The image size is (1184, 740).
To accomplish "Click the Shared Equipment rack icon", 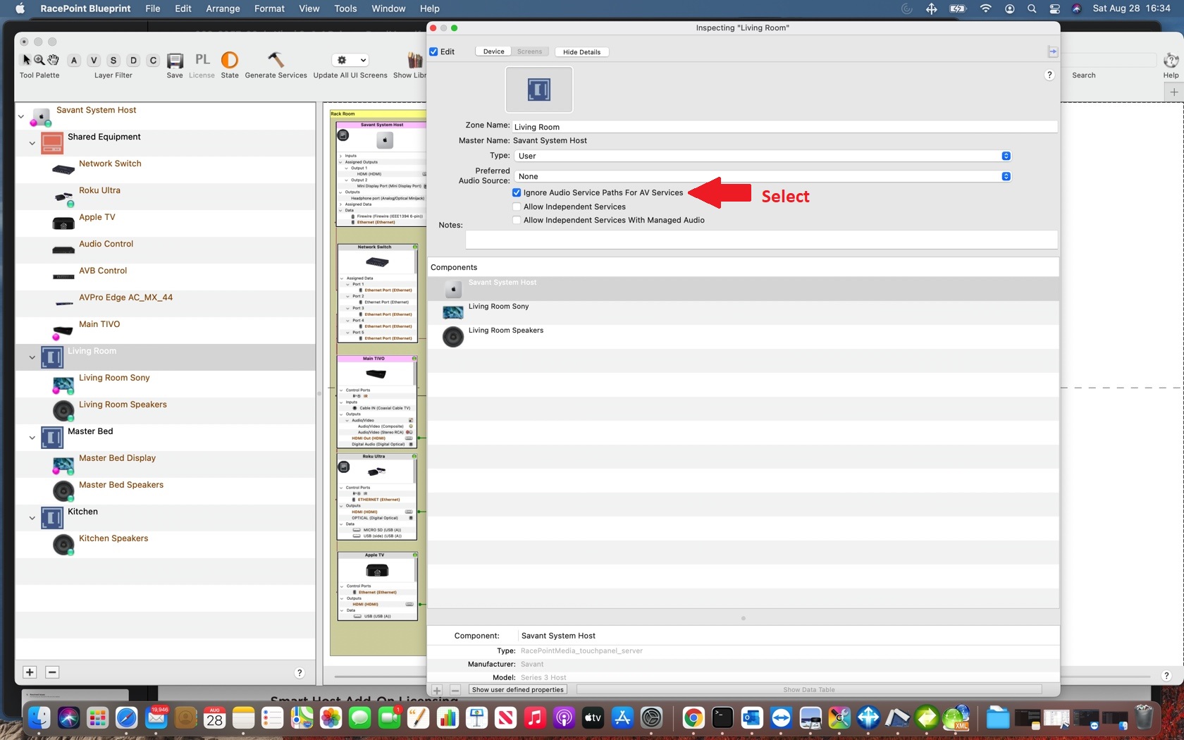I will click(52, 143).
